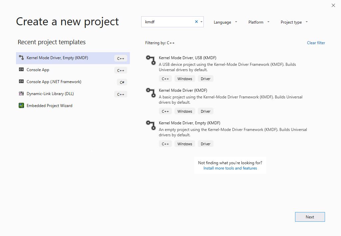Image resolution: width=341 pixels, height=236 pixels.
Task: Click the Kernel Mode Driver, Empty (KMDF) result icon
Action: click(151, 125)
